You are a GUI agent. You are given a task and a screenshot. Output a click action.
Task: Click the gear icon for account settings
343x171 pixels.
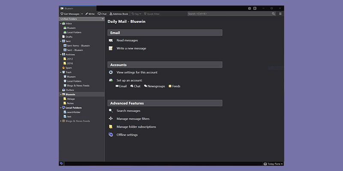tap(111, 72)
